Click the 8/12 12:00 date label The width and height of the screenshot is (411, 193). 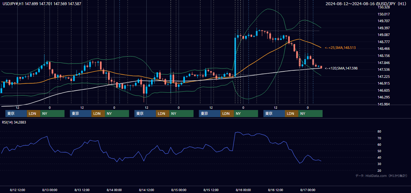pyautogui.click(x=17, y=190)
